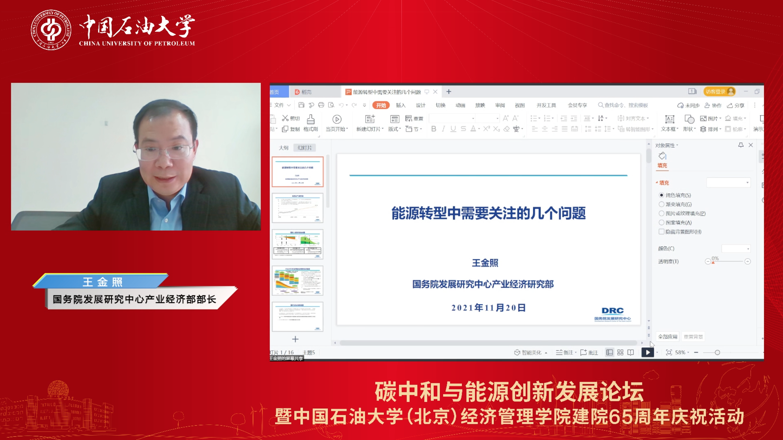This screenshot has height=440, width=783.
Task: Enable the Hide background graphics checkbox
Action: [x=662, y=232]
